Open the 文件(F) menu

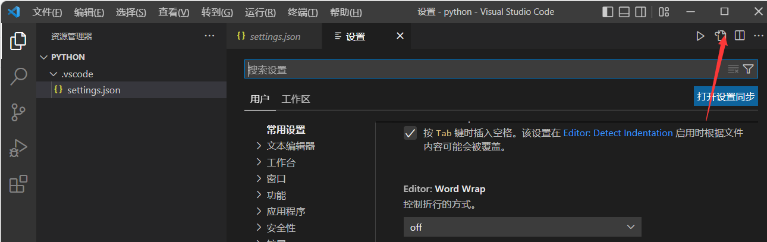47,12
